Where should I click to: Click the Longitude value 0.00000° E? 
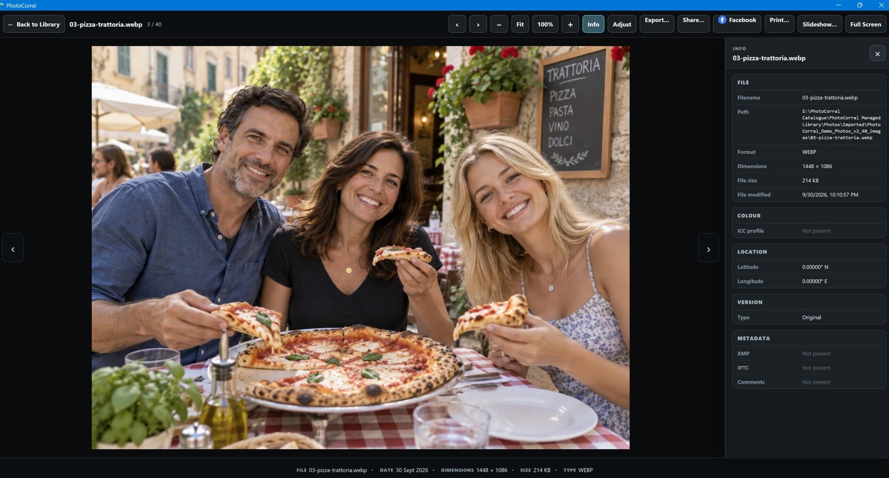[815, 281]
